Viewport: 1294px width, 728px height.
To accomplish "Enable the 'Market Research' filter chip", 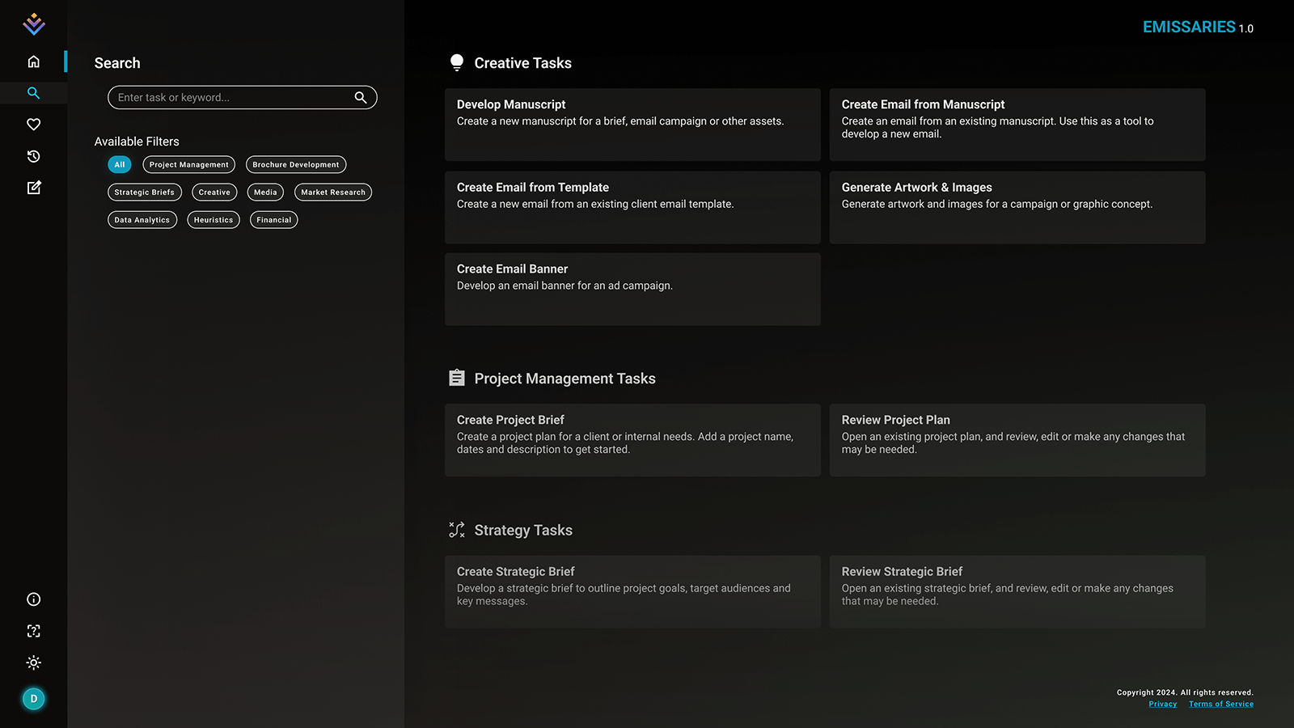I will pos(332,193).
